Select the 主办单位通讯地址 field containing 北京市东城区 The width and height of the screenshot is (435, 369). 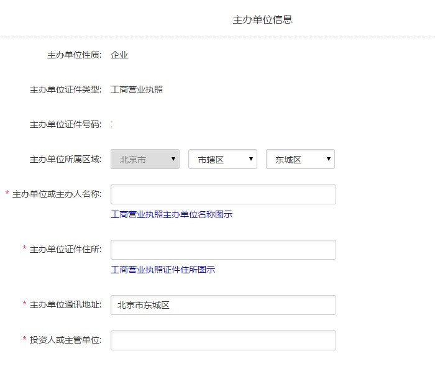pyautogui.click(x=223, y=305)
